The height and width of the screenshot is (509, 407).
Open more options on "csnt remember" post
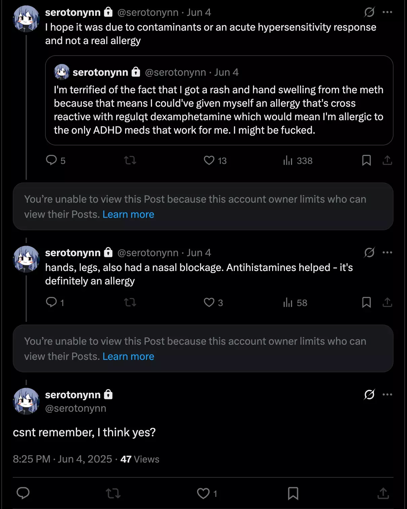point(387,395)
